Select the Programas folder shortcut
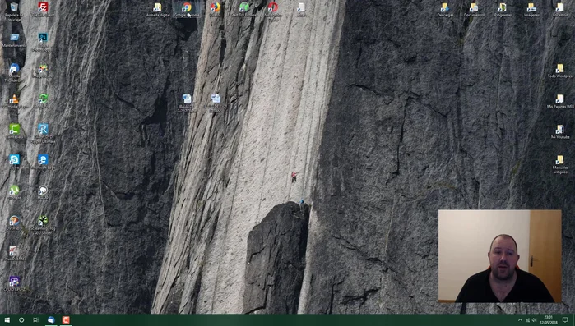Screen dimensions: 575x326 [503, 10]
